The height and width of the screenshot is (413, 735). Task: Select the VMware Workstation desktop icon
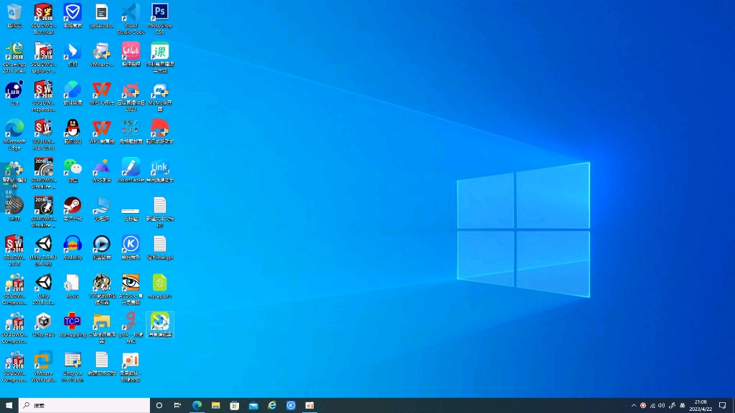[44, 360]
